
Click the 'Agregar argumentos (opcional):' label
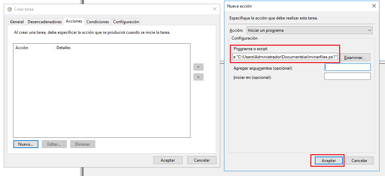coord(263,69)
